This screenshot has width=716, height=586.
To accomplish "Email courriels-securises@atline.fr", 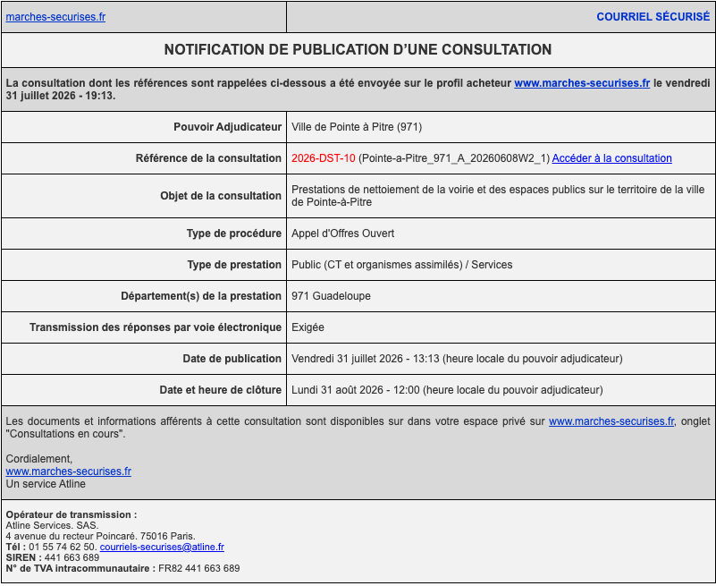I will [x=162, y=548].
